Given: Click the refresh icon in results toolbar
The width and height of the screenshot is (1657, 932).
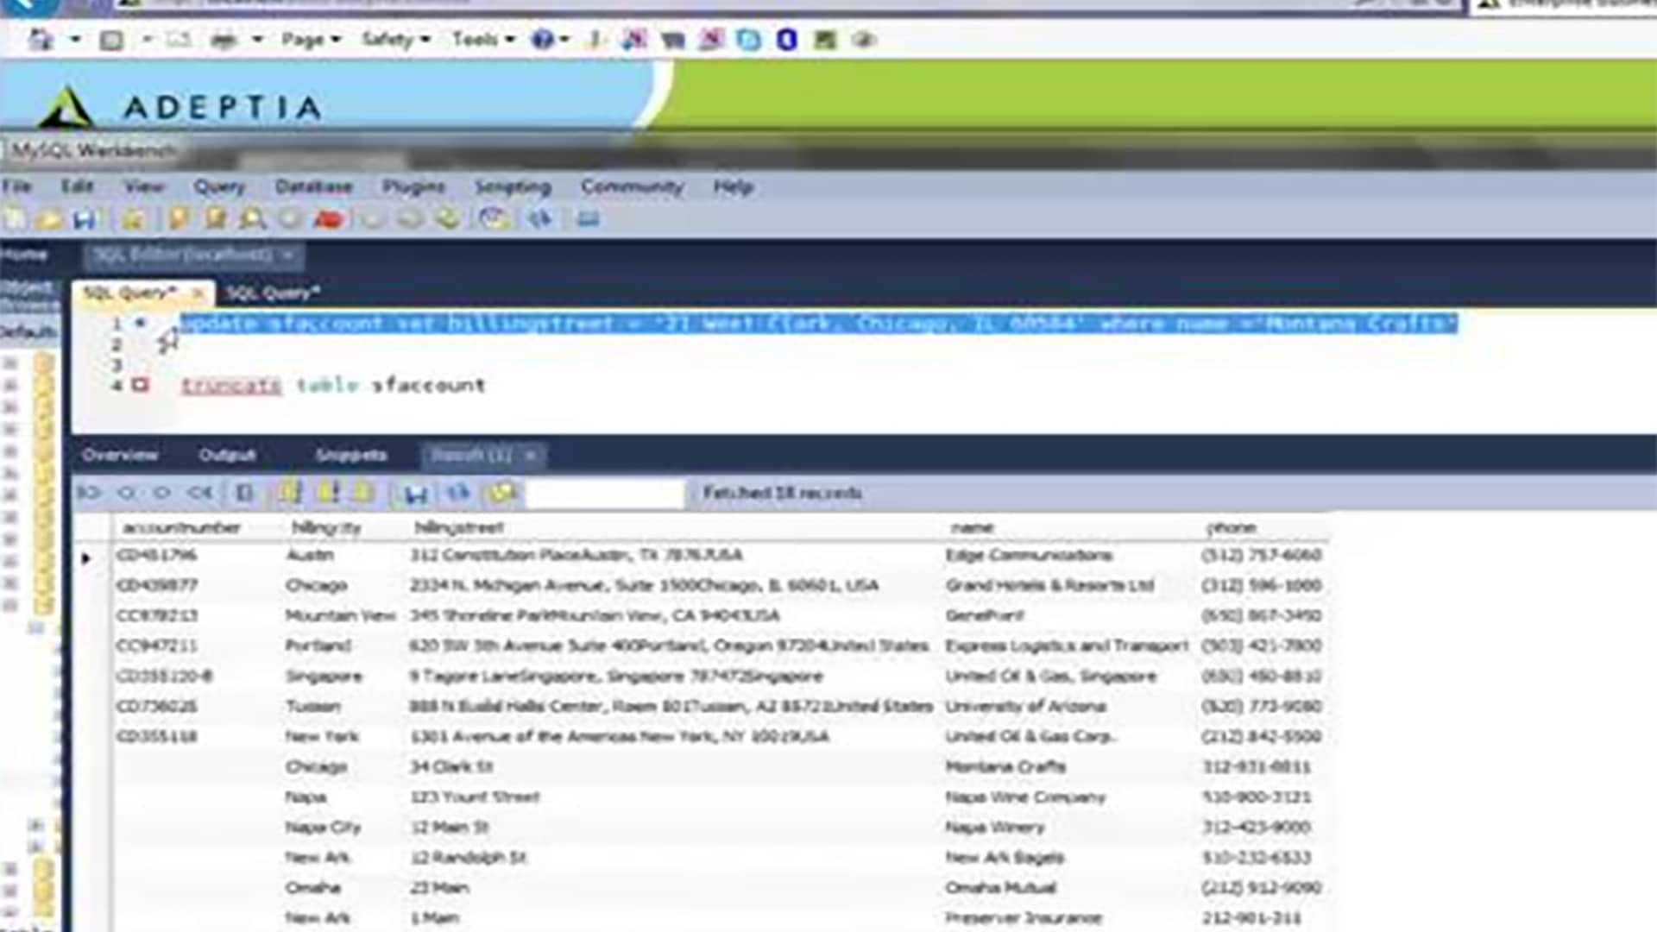Looking at the screenshot, I should click(458, 493).
